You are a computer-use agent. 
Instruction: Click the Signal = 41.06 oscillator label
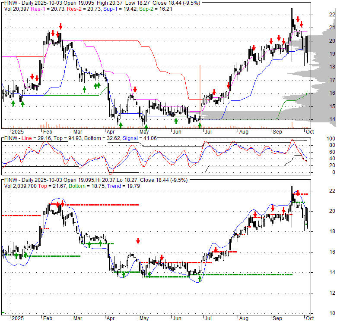tap(140, 138)
